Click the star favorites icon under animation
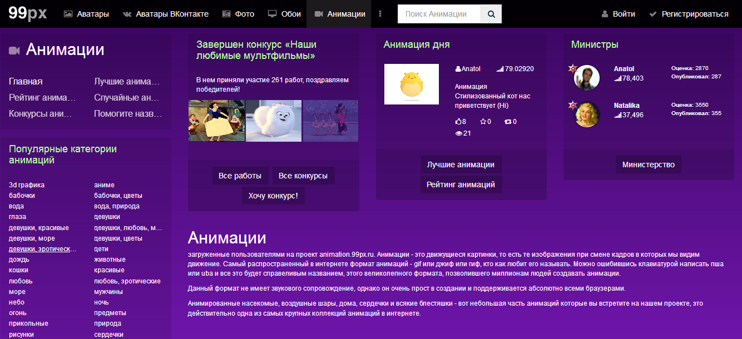The height and width of the screenshot is (339, 742). 483,121
